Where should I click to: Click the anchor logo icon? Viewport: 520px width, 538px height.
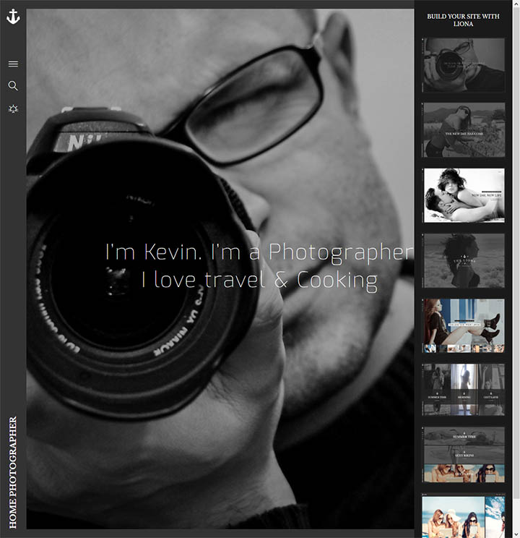click(x=13, y=17)
